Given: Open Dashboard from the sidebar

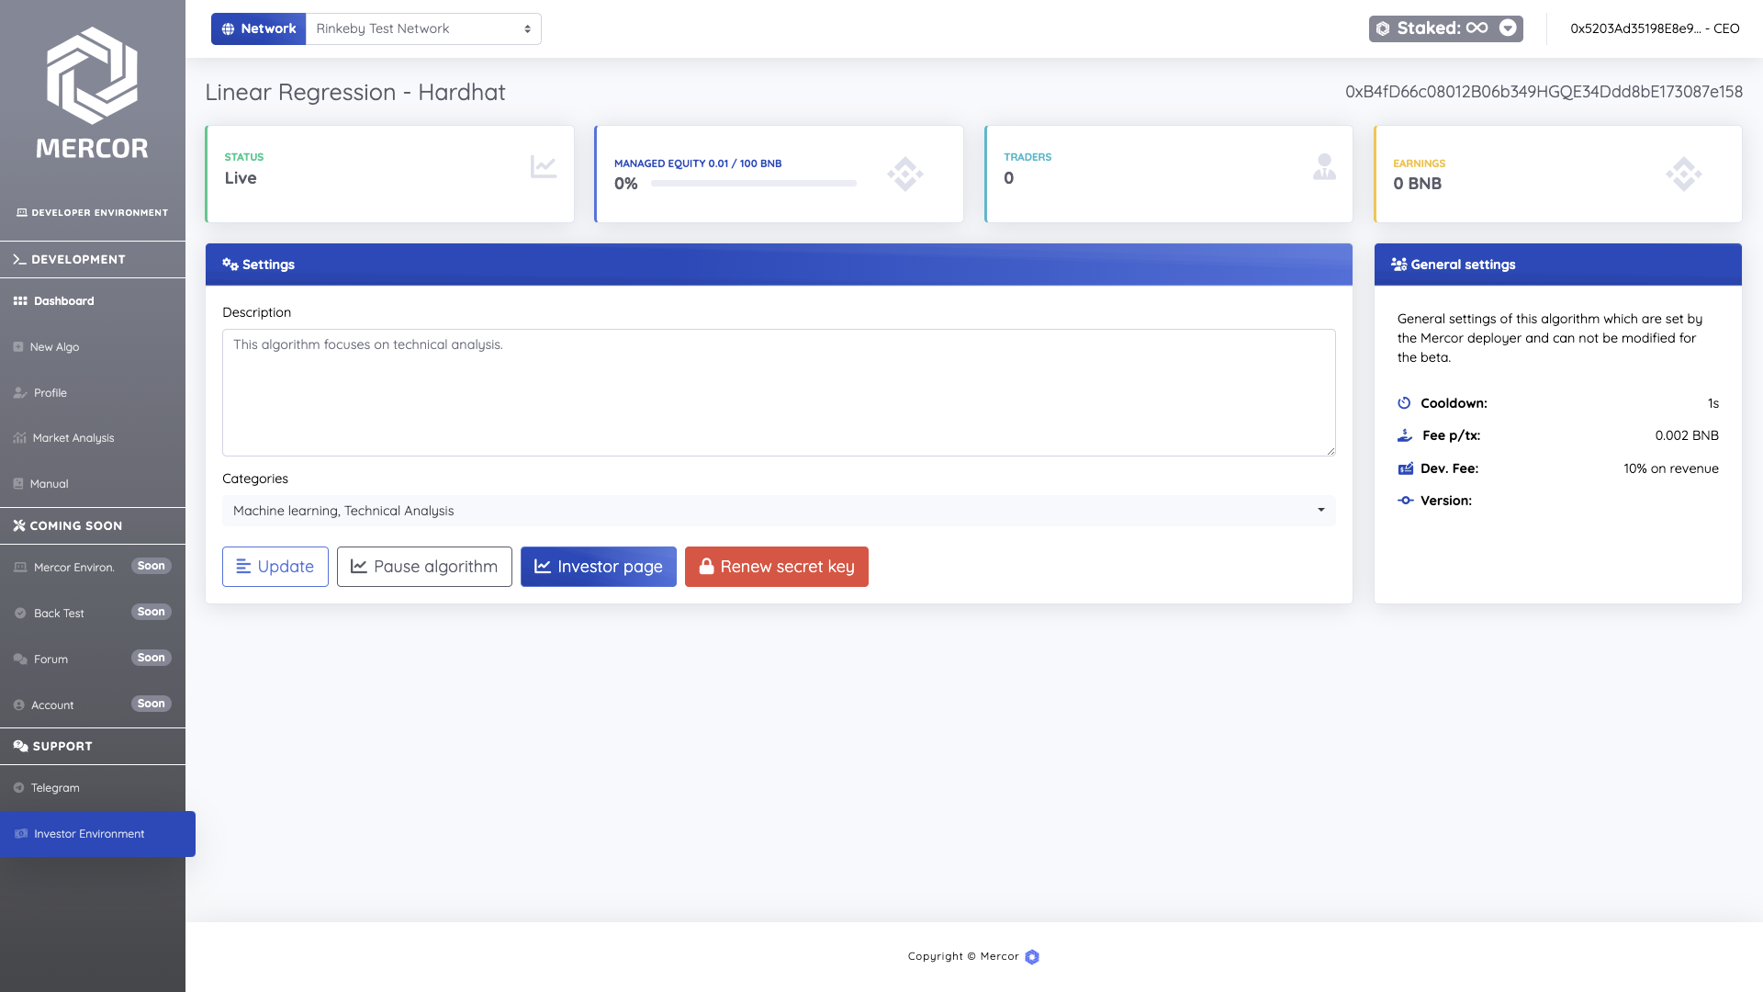Looking at the screenshot, I should [63, 301].
